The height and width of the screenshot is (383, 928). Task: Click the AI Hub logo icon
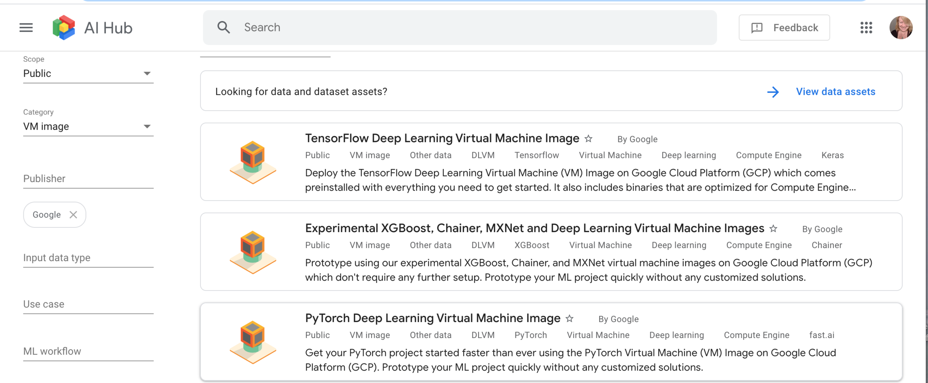click(x=64, y=27)
